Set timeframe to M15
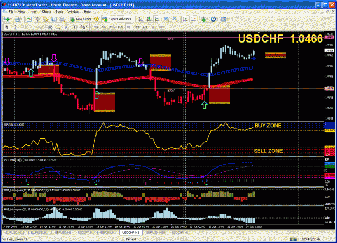Viewport: 337px width, 243px height. pyautogui.click(x=112, y=27)
